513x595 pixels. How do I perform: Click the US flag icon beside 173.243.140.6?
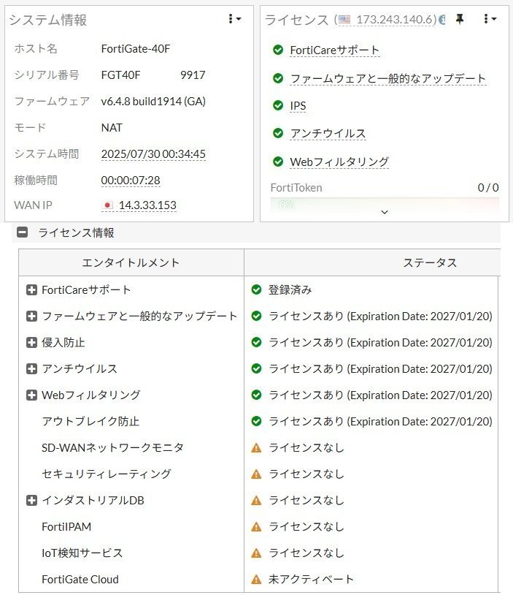[344, 19]
